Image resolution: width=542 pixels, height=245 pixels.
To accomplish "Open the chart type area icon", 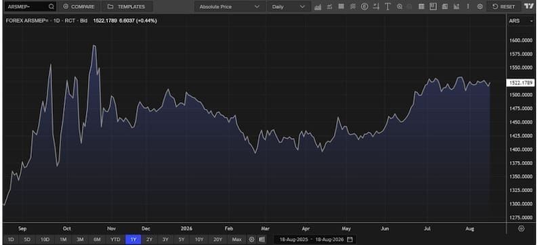I will 318,7.
